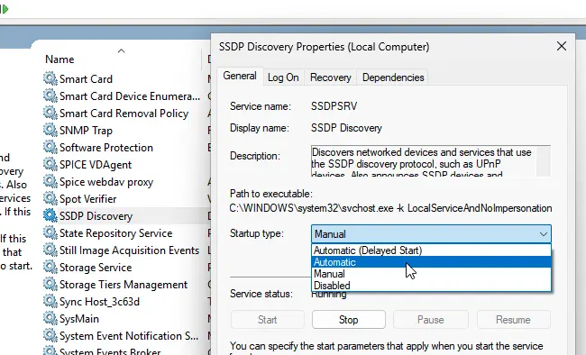Click the green resume service toolbar arrow
This screenshot has width=586, height=355.
[x=5, y=9]
